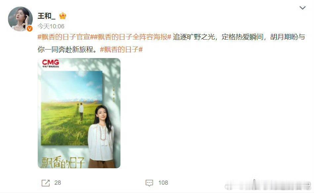Open the trailing #飘香的日子# hashtag
Image resolution: width=314 pixels, height=193 pixels.
[x=121, y=49]
